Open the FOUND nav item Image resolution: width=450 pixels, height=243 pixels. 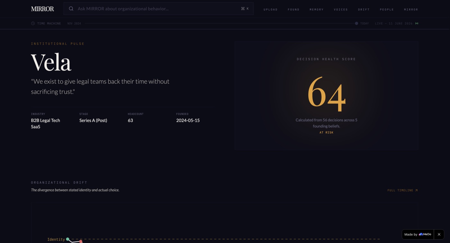[293, 10]
